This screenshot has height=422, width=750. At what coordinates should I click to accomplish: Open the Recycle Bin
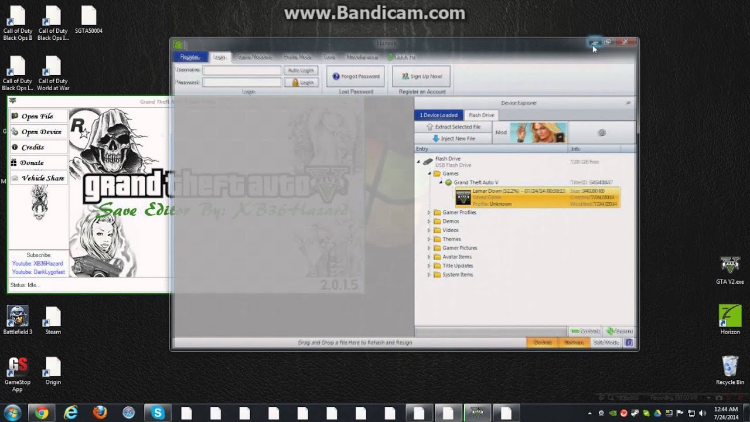[729, 370]
